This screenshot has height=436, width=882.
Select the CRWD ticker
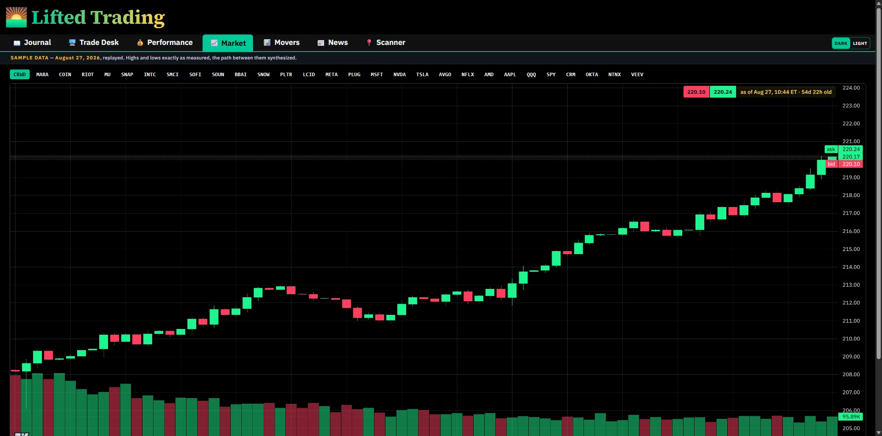(x=20, y=74)
